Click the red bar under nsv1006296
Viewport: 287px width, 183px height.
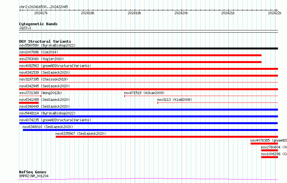coord(270,157)
